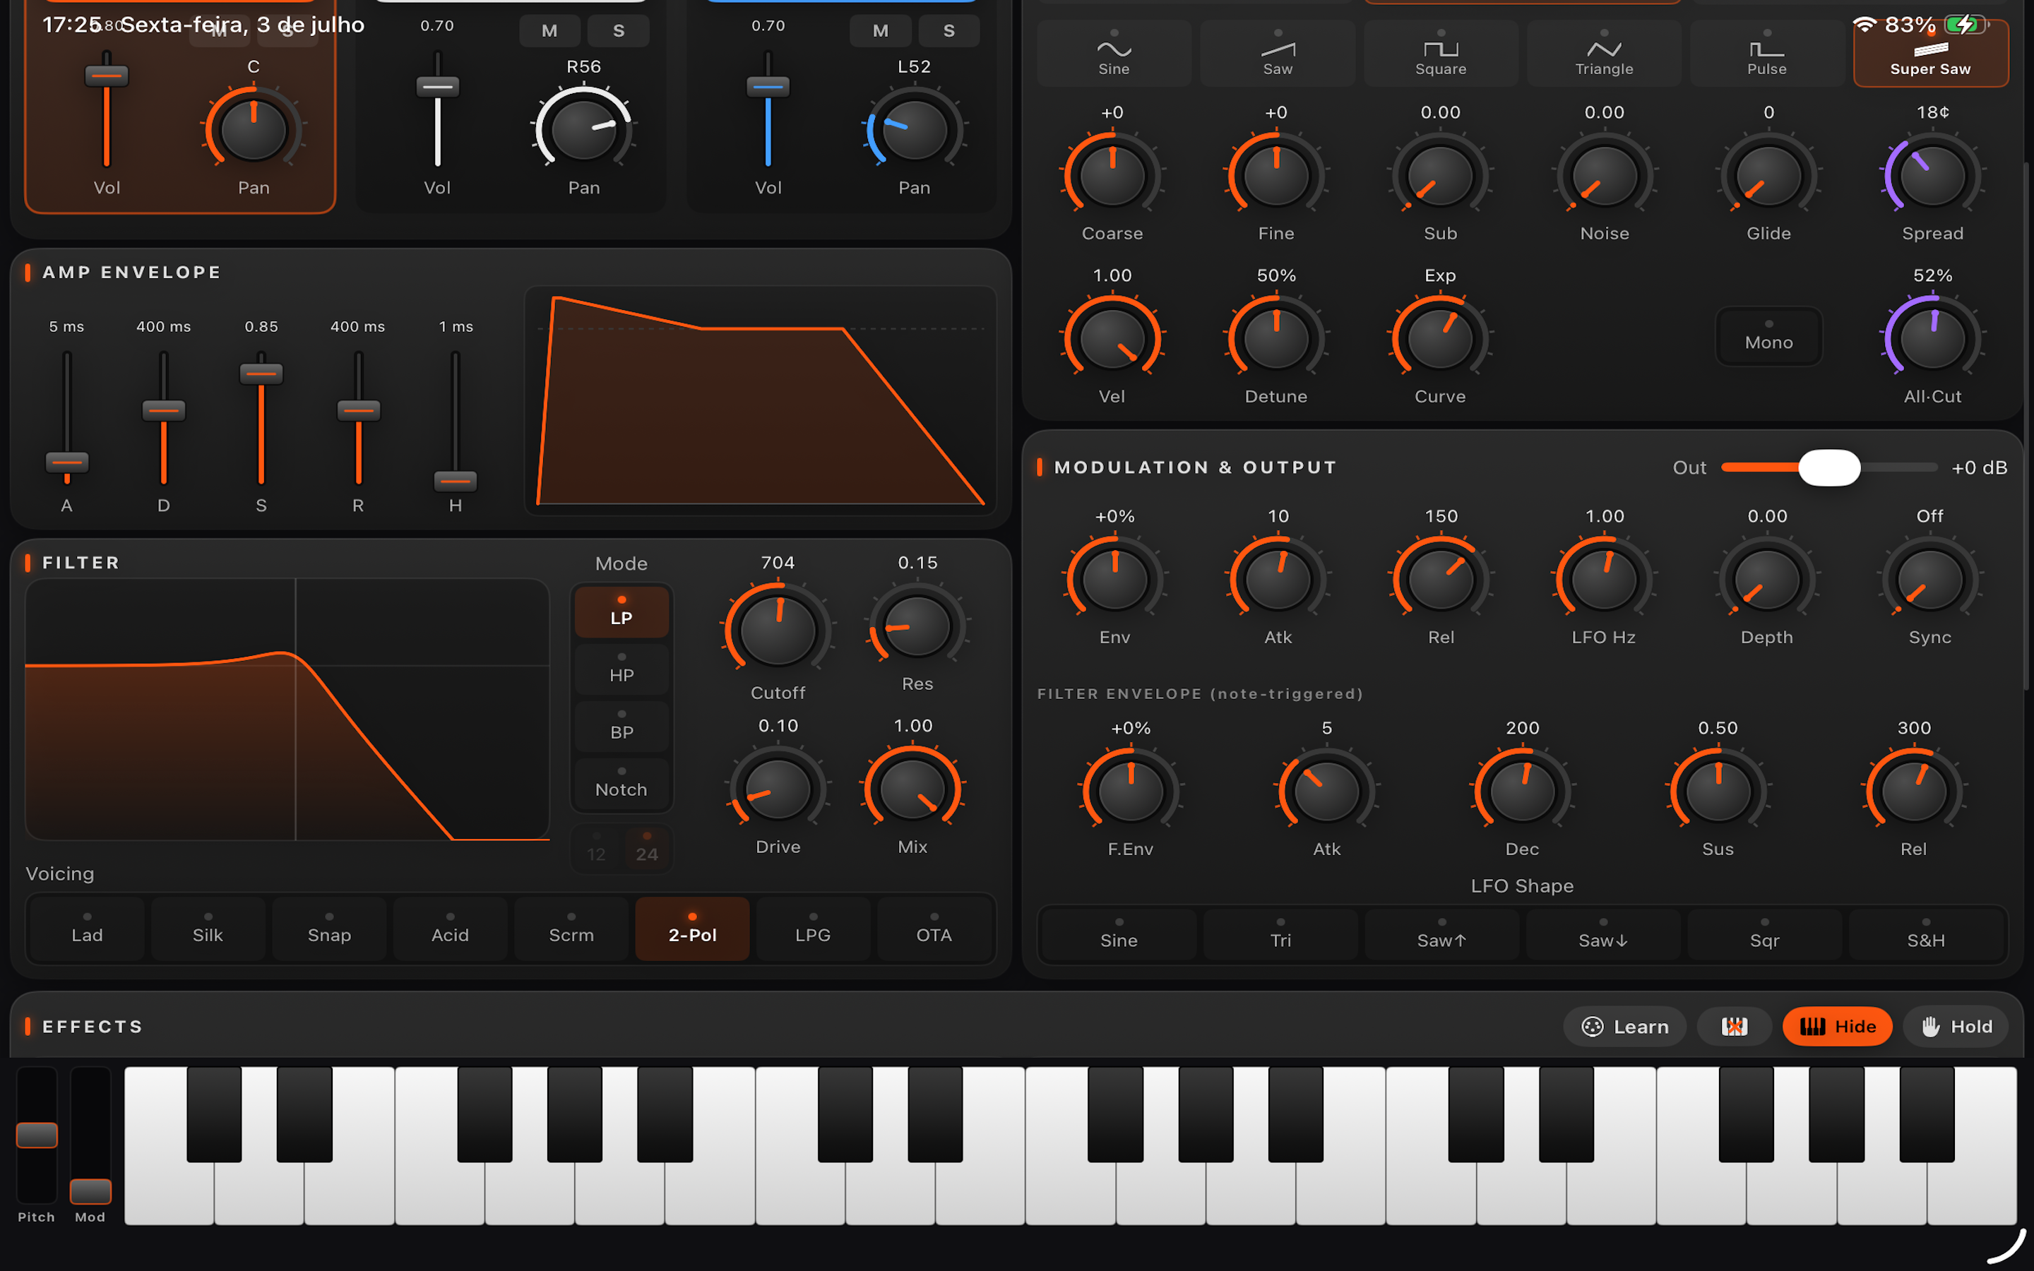Click the Mod wheel handle

[90, 1191]
